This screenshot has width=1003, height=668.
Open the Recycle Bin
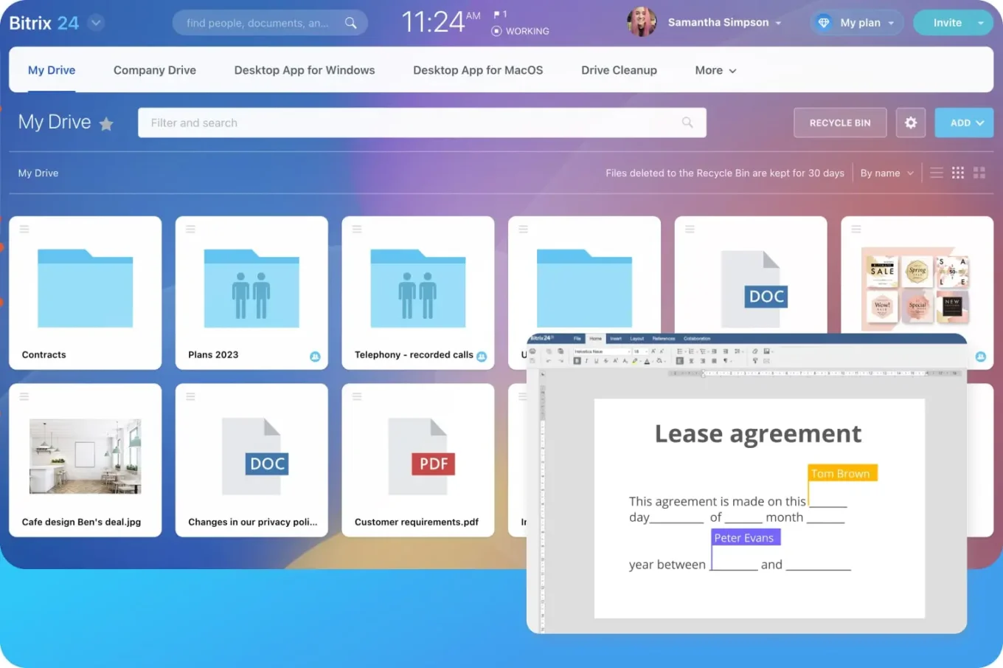pyautogui.click(x=840, y=123)
